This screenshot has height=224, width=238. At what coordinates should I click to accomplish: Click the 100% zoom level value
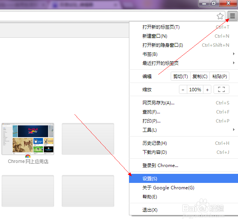click(x=195, y=89)
